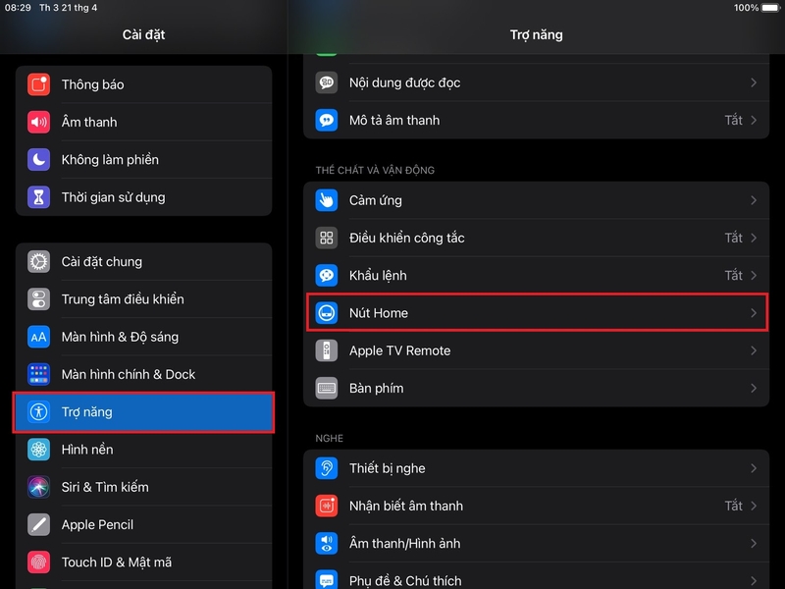Tap the Nút Home button icon
Screen dimensions: 785x589
[327, 312]
